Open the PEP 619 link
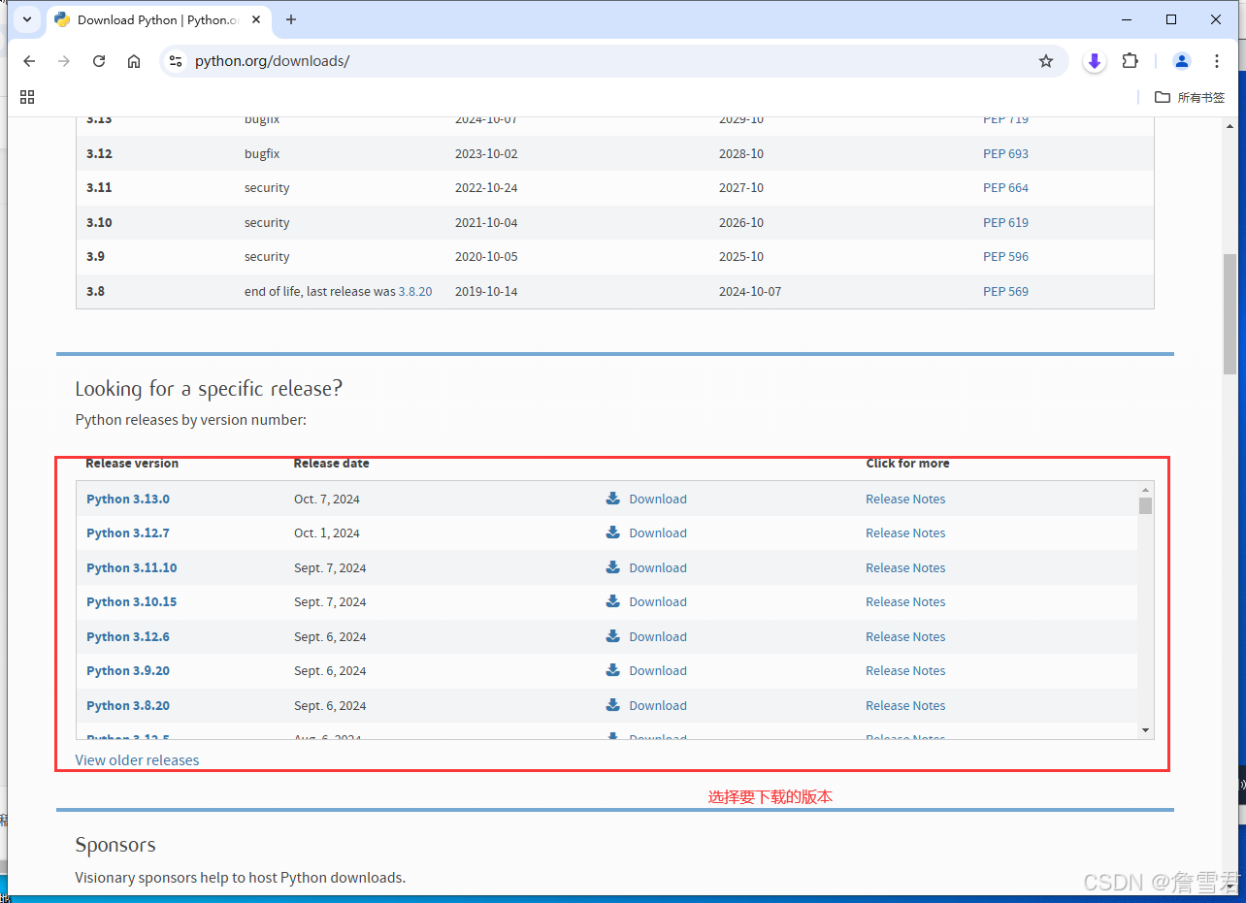This screenshot has height=903, width=1246. point(1005,222)
